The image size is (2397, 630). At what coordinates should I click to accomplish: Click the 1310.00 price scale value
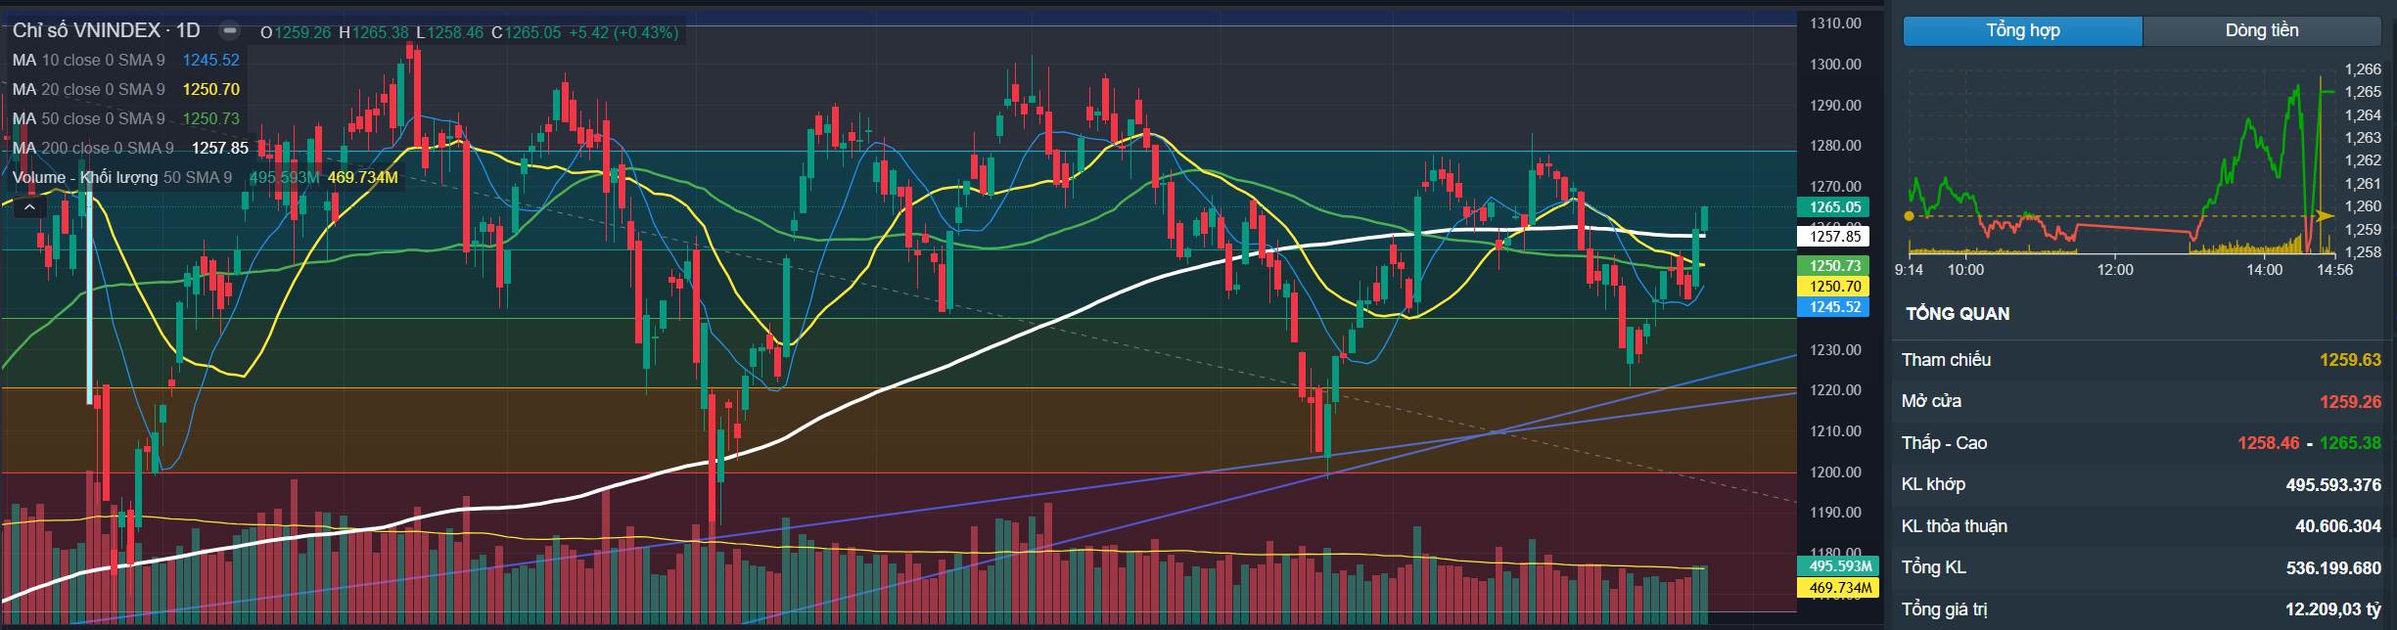pos(1835,23)
